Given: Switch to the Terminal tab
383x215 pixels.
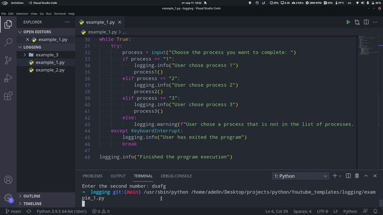Looking at the screenshot, I should [x=143, y=176].
